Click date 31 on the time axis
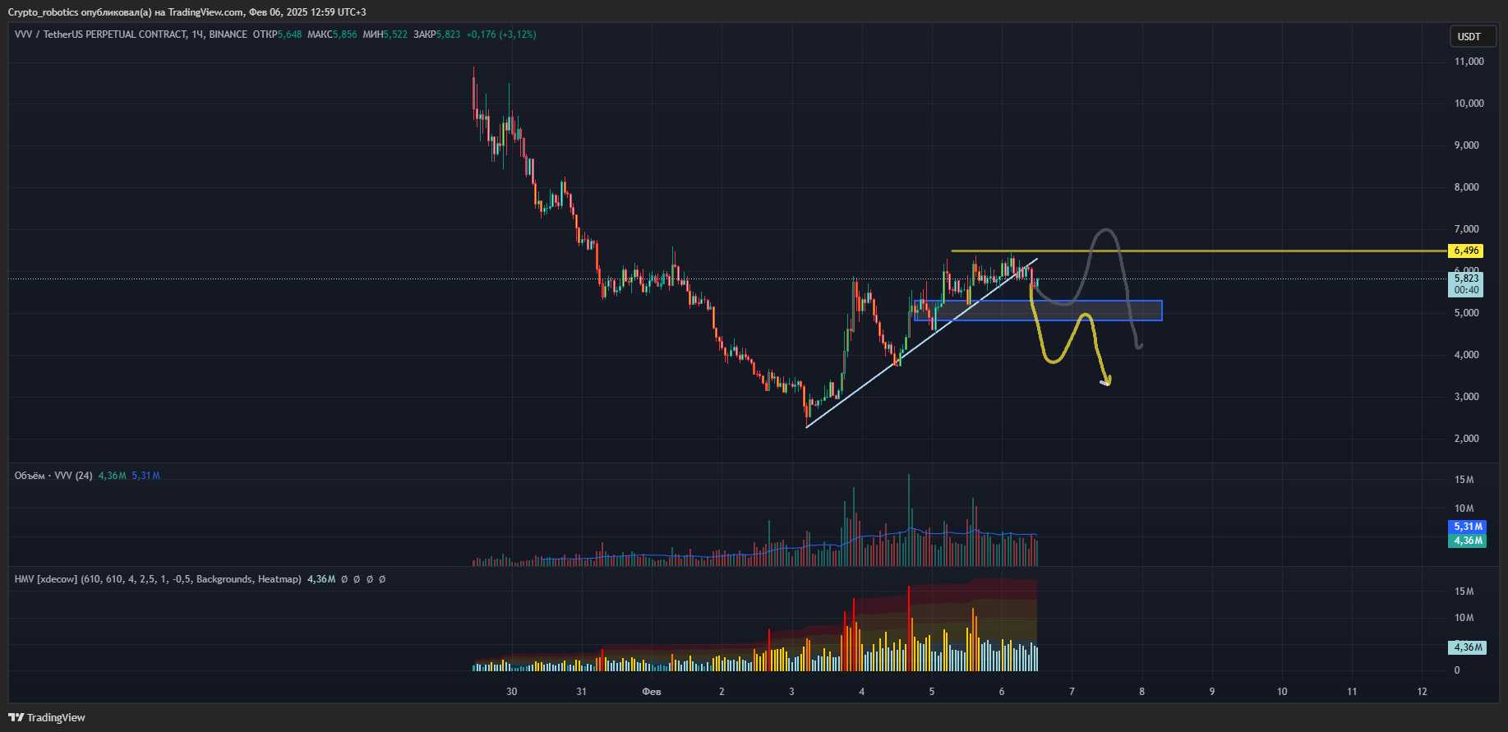This screenshot has height=732, width=1508. [x=582, y=692]
